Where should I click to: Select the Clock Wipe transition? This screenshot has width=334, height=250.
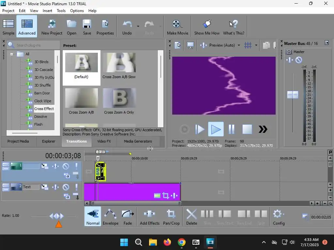(43, 101)
